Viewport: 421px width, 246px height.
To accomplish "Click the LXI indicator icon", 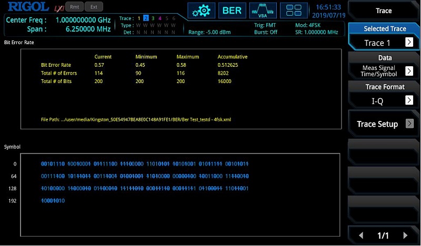I will click(58, 7).
